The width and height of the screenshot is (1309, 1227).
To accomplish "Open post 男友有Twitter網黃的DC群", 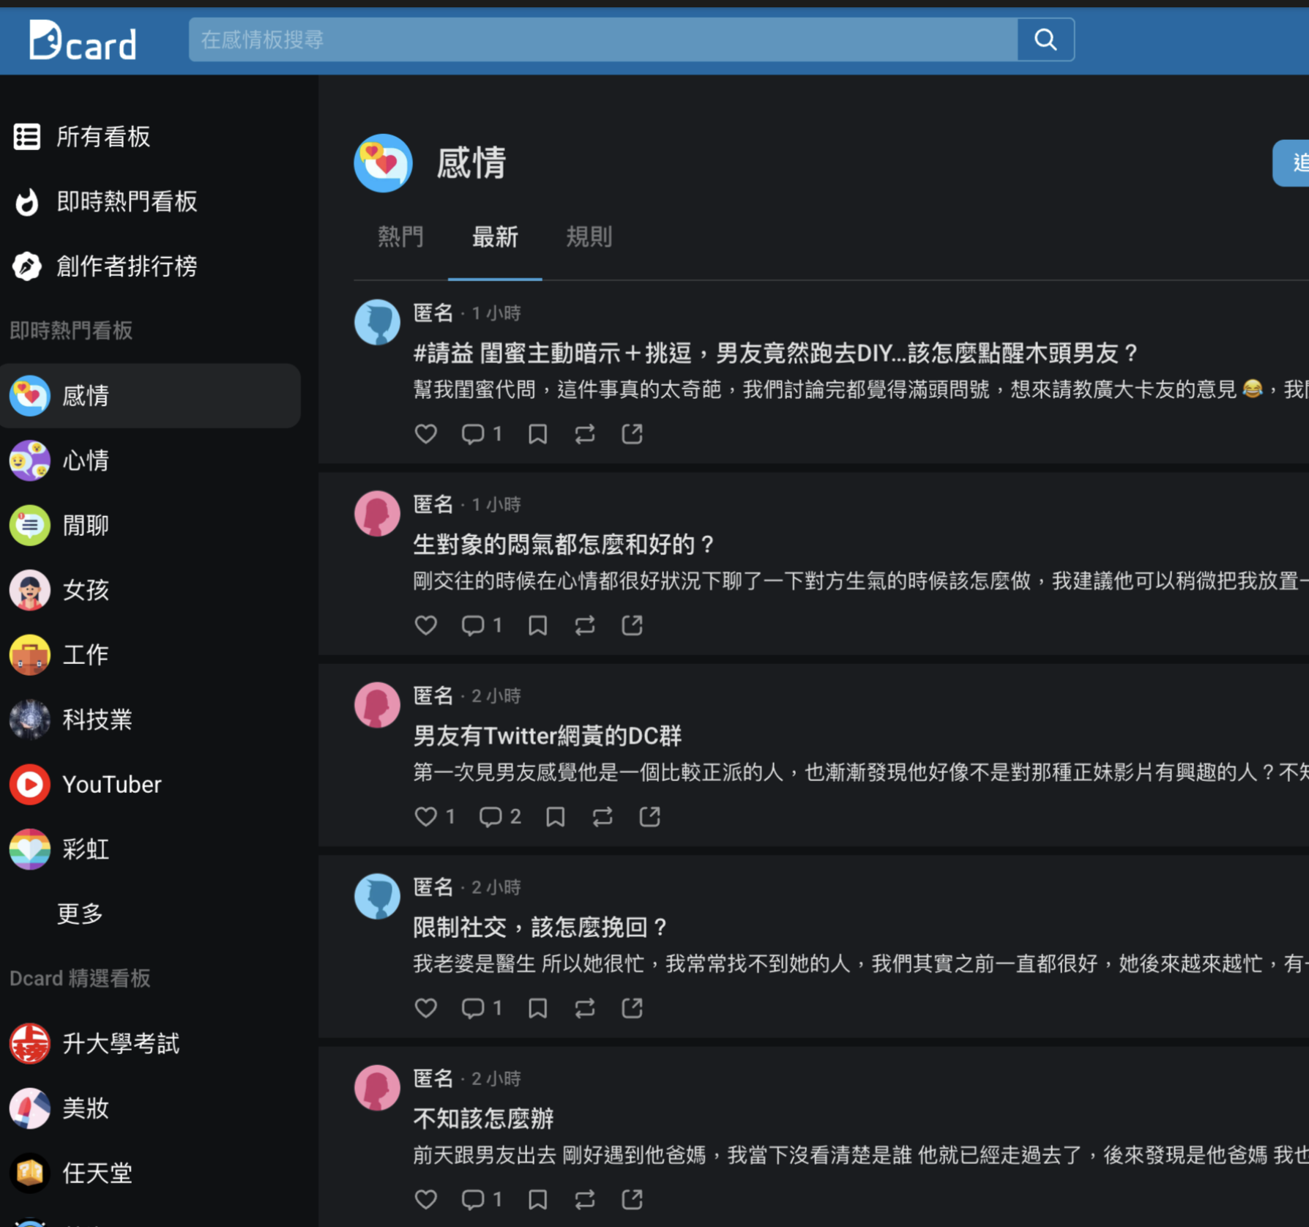I will pyautogui.click(x=548, y=736).
